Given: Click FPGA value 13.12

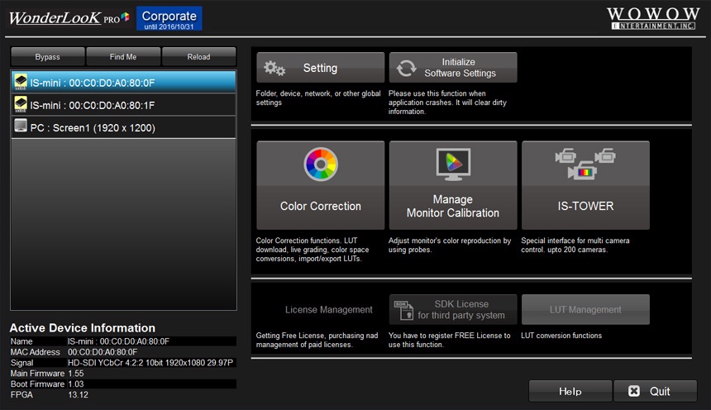Looking at the screenshot, I should (78, 394).
